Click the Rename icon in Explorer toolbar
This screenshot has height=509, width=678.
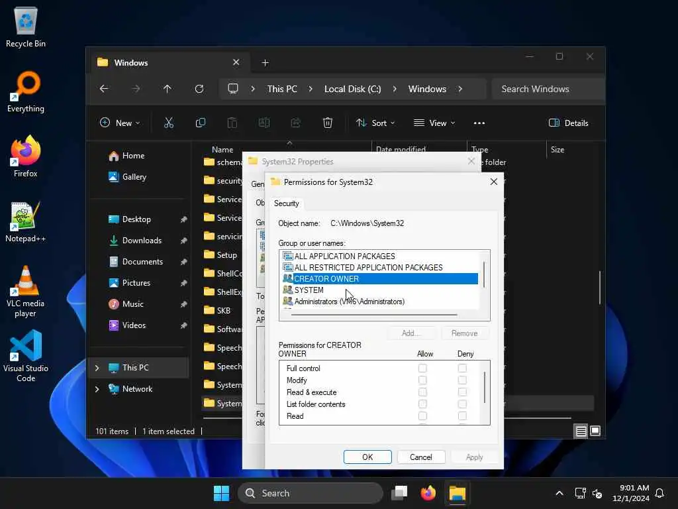point(264,123)
